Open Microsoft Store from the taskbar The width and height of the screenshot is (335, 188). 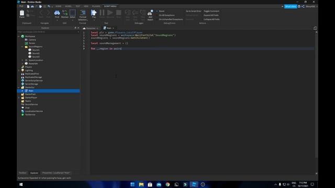(x=150, y=184)
